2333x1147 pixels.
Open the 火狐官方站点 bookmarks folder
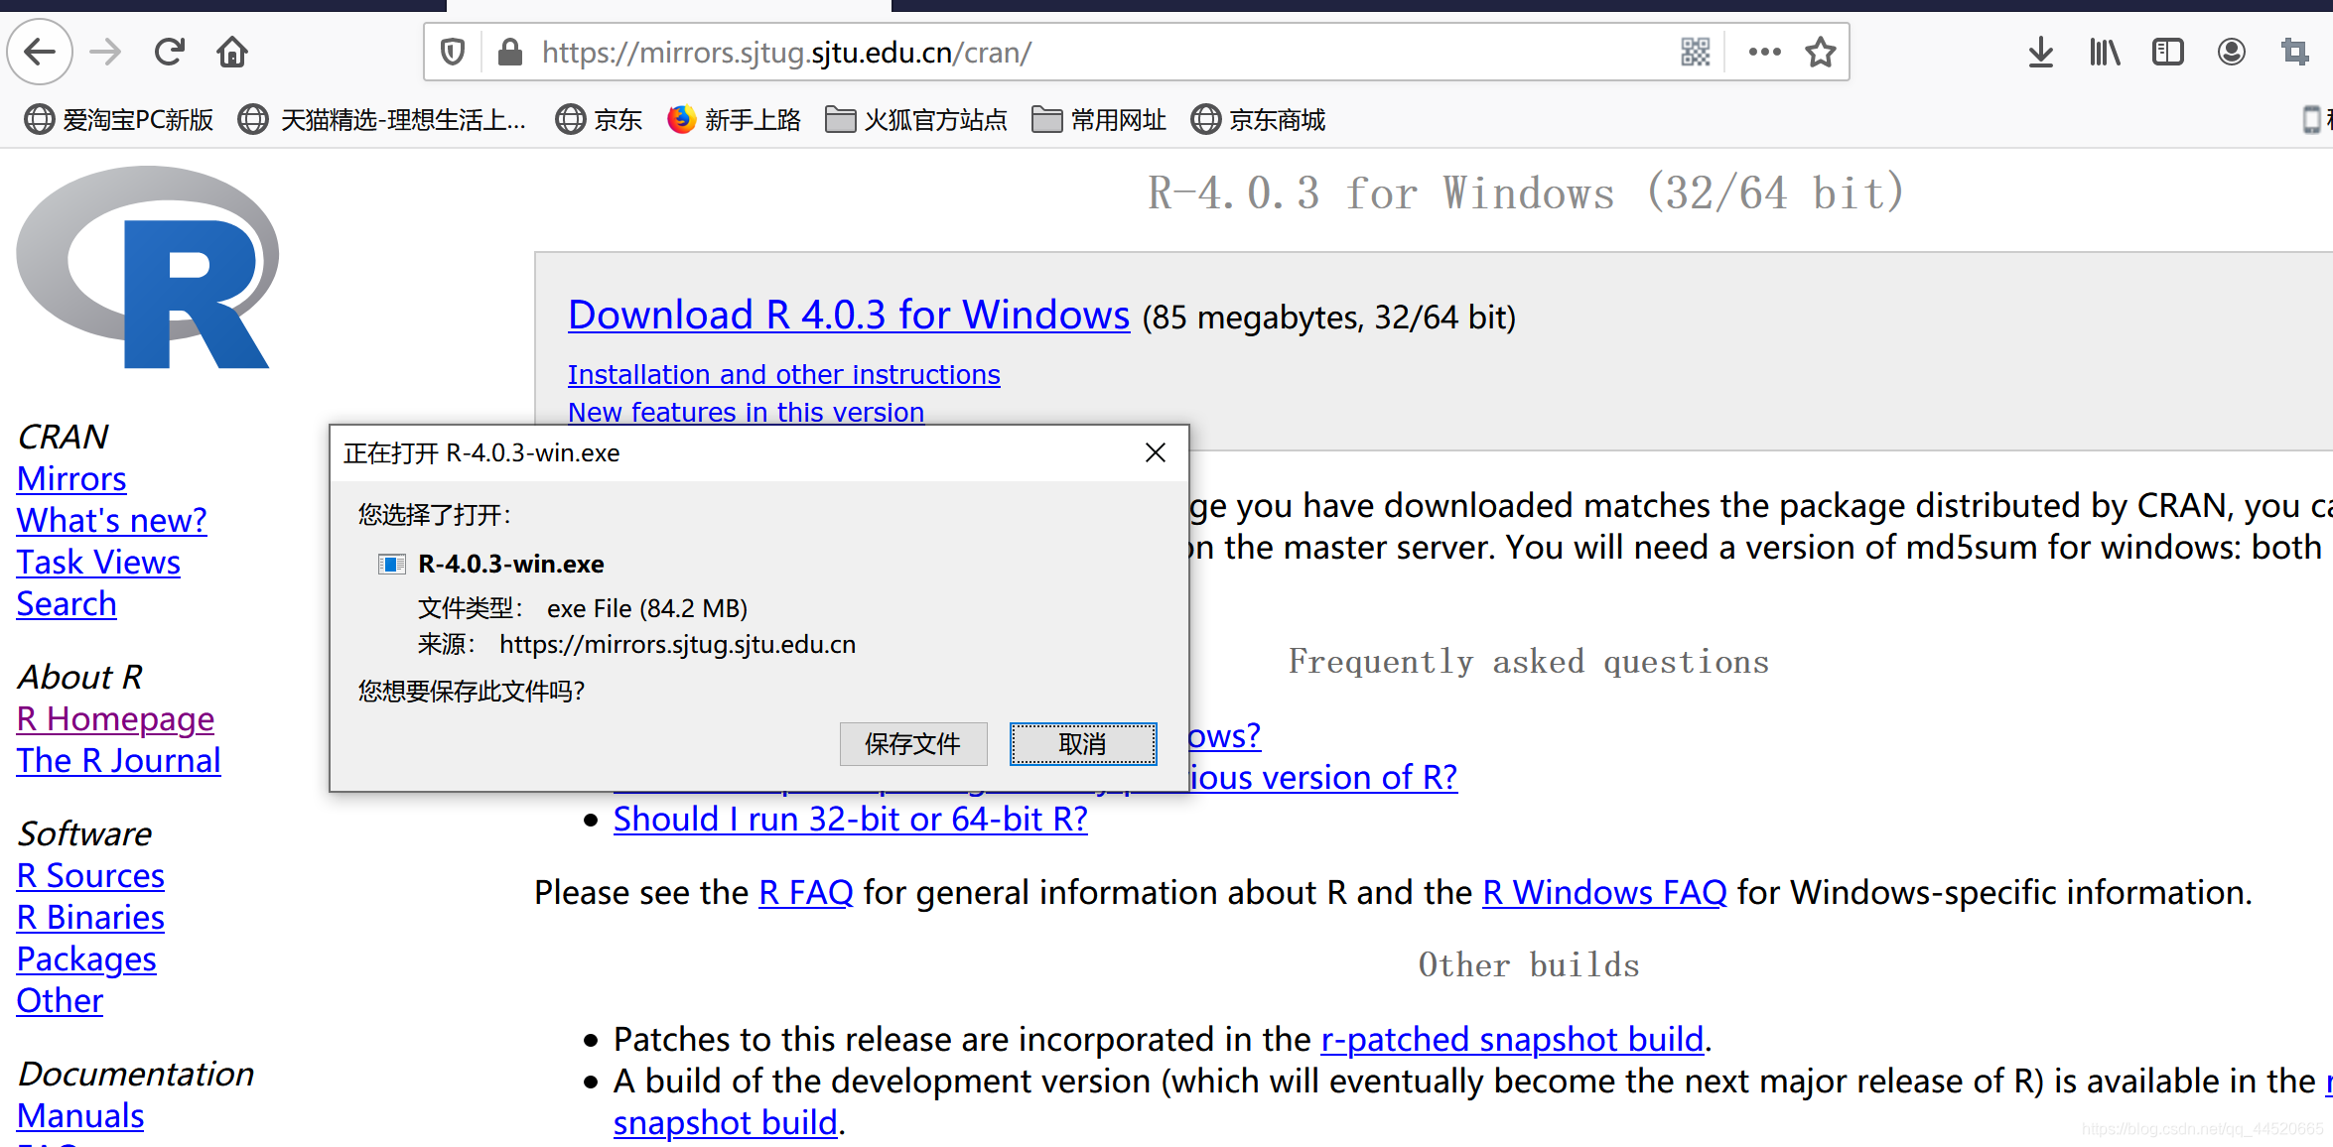point(916,120)
